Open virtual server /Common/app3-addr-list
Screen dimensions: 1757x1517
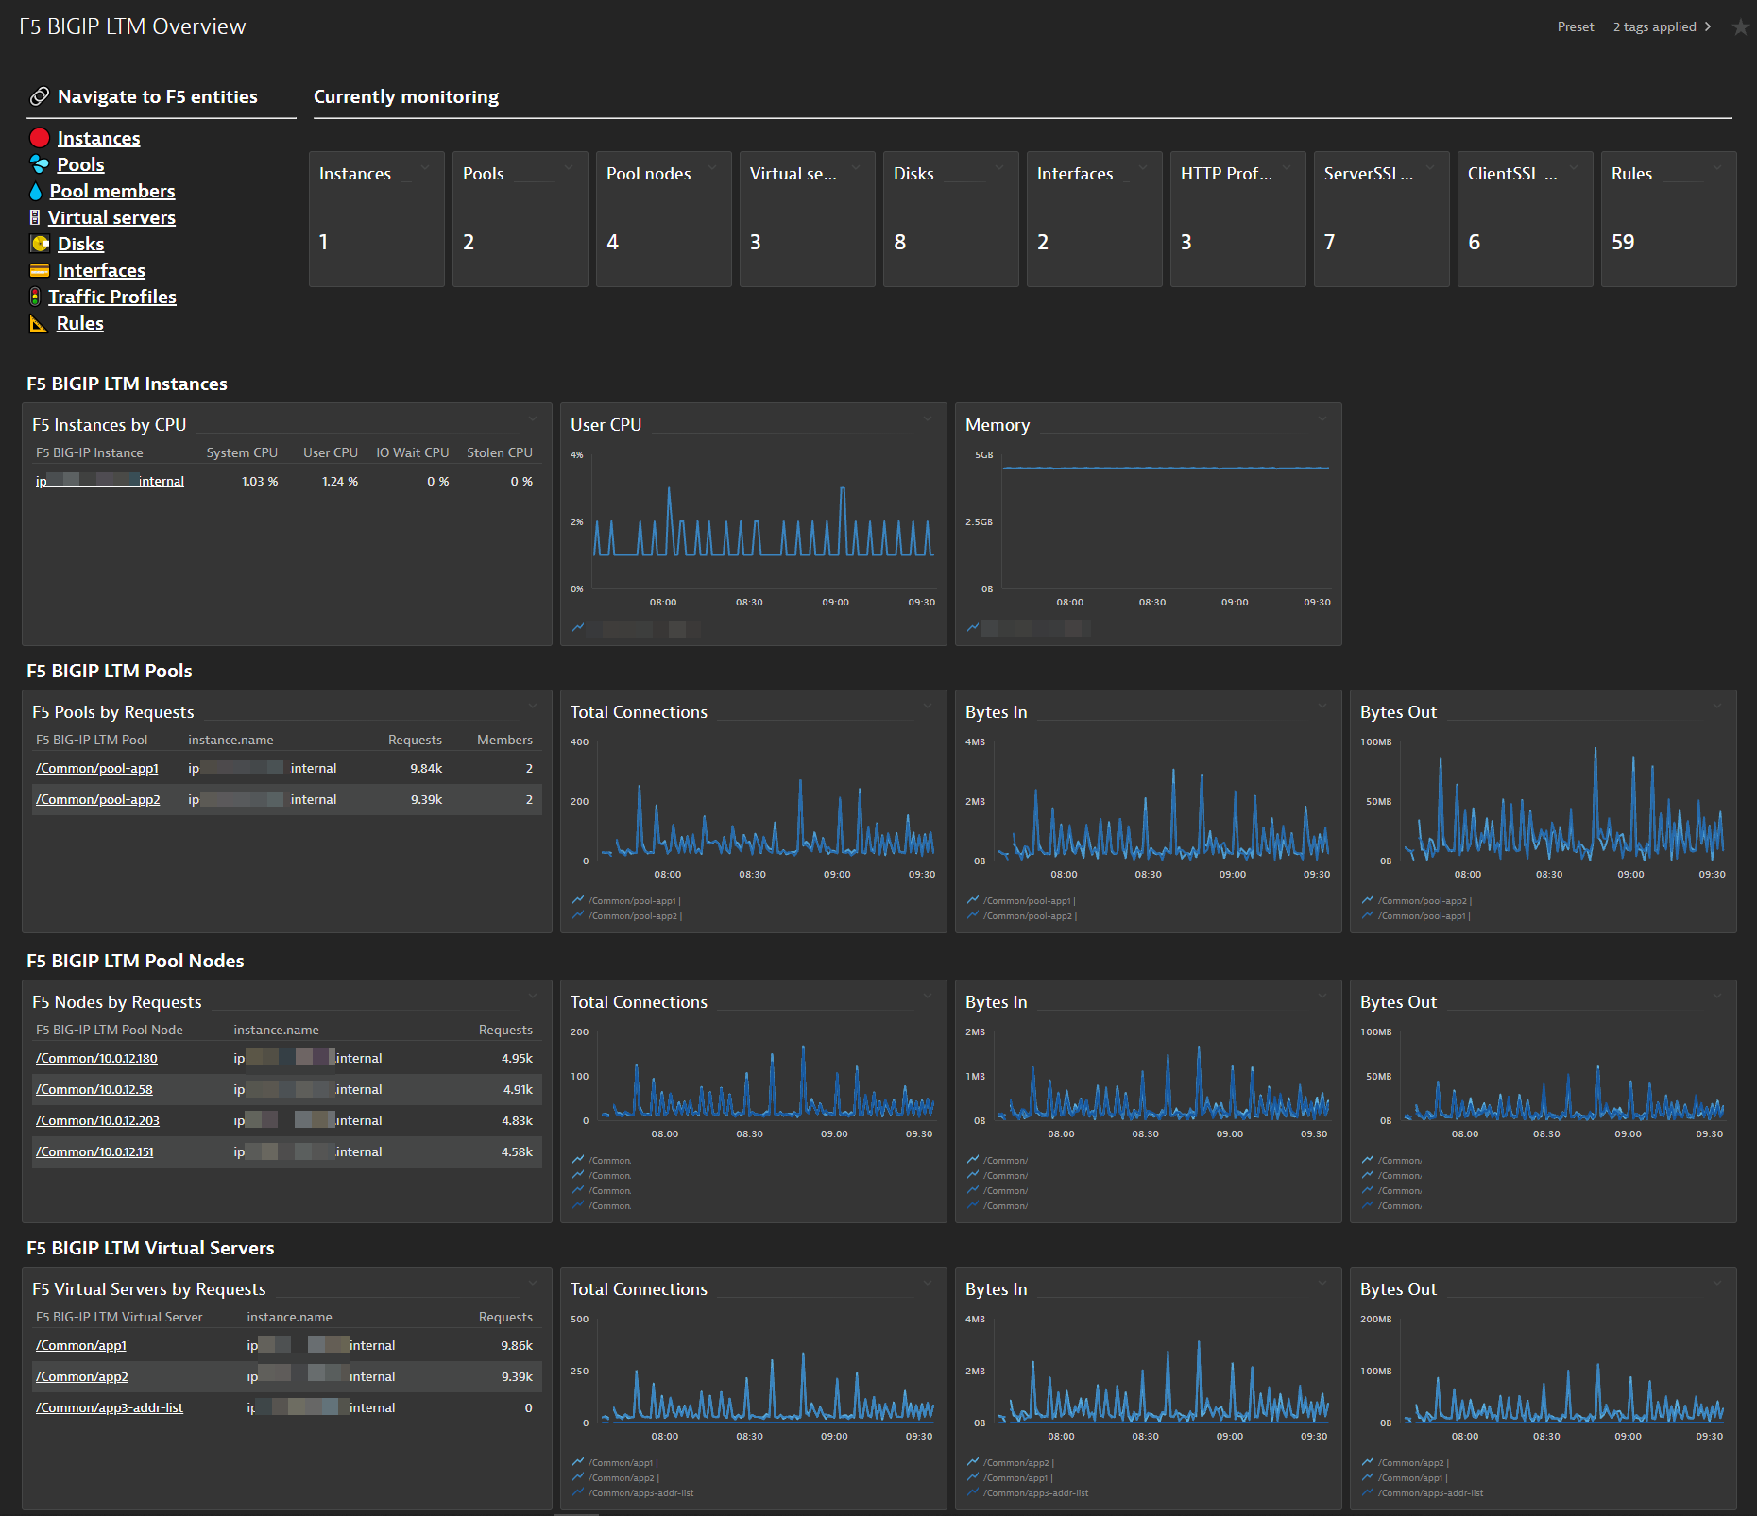(x=110, y=1407)
